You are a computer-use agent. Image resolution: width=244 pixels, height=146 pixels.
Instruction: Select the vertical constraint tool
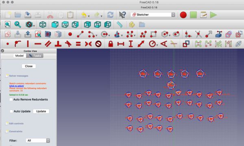click(28, 44)
